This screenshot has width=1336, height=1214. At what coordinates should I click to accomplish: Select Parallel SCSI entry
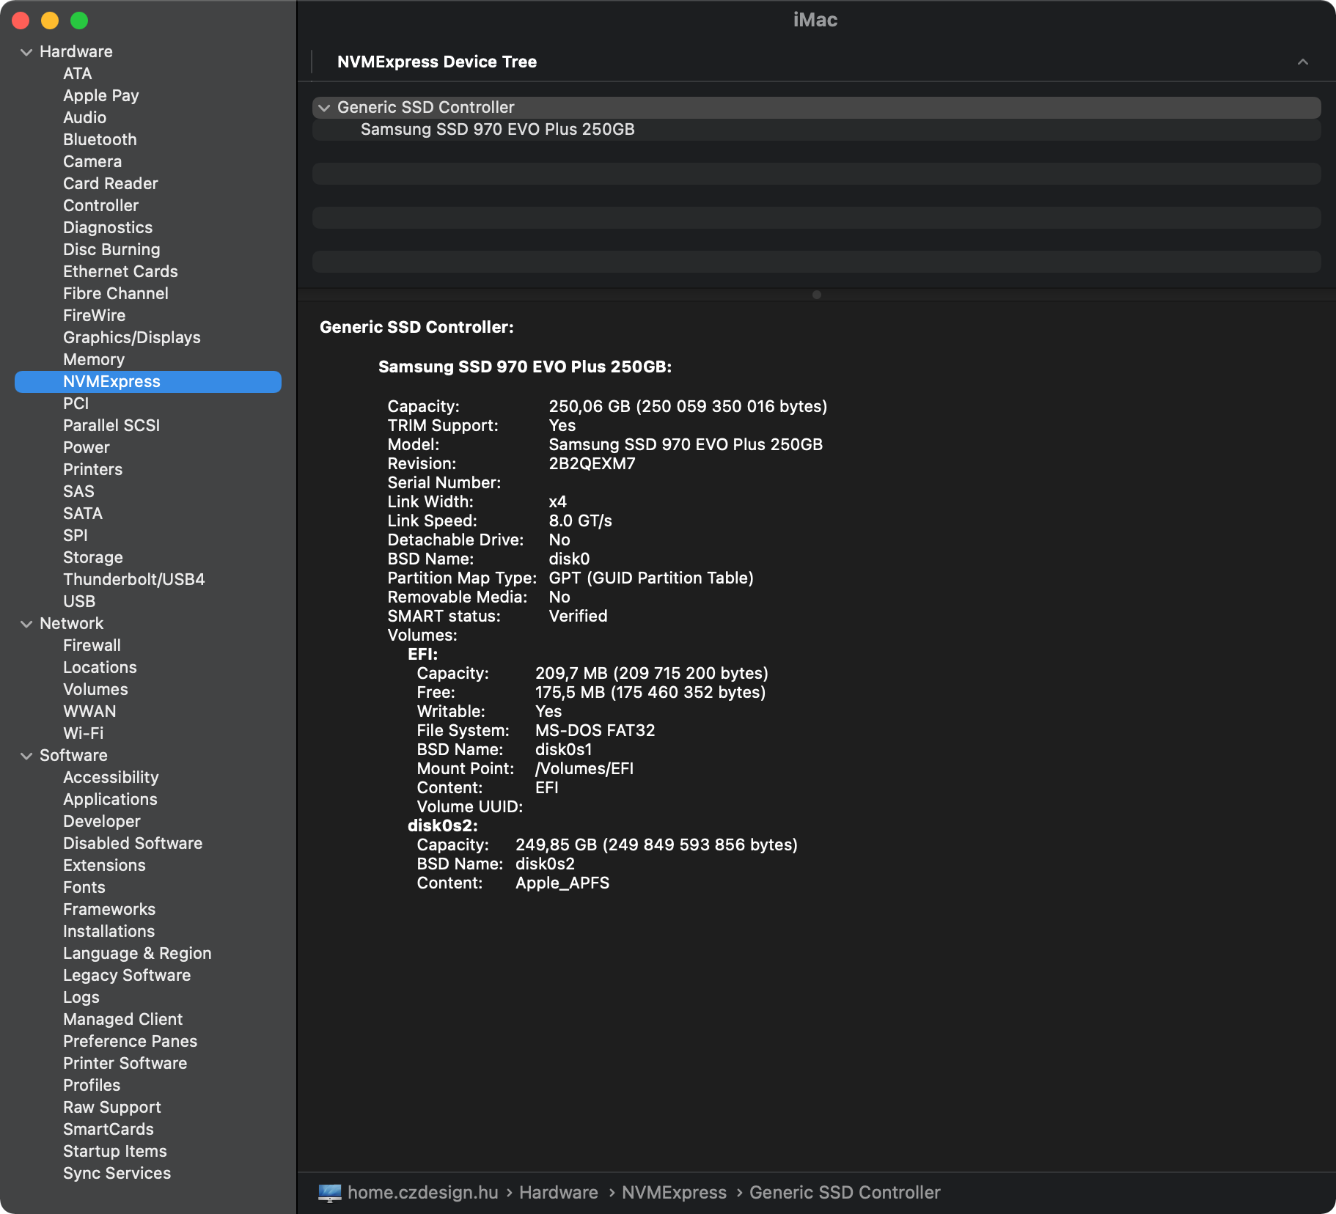[111, 426]
